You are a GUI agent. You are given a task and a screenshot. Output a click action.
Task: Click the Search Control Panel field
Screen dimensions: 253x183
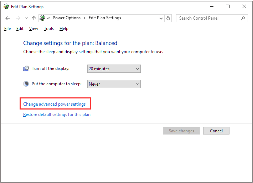tap(208, 18)
